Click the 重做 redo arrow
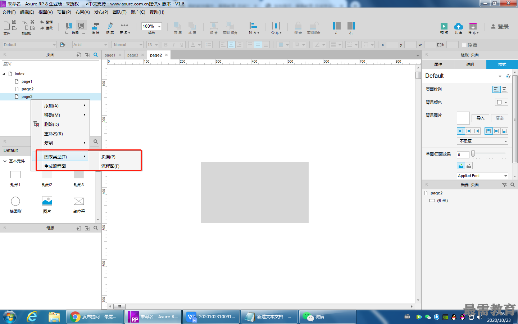Image resolution: width=518 pixels, height=324 pixels. click(42, 28)
